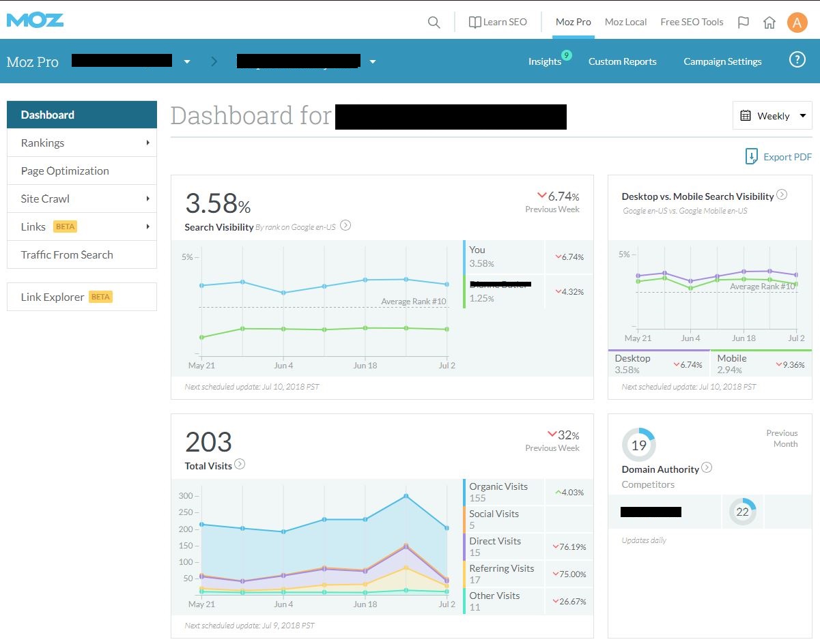Click the Export PDF download icon
The height and width of the screenshot is (644, 820).
tap(751, 157)
